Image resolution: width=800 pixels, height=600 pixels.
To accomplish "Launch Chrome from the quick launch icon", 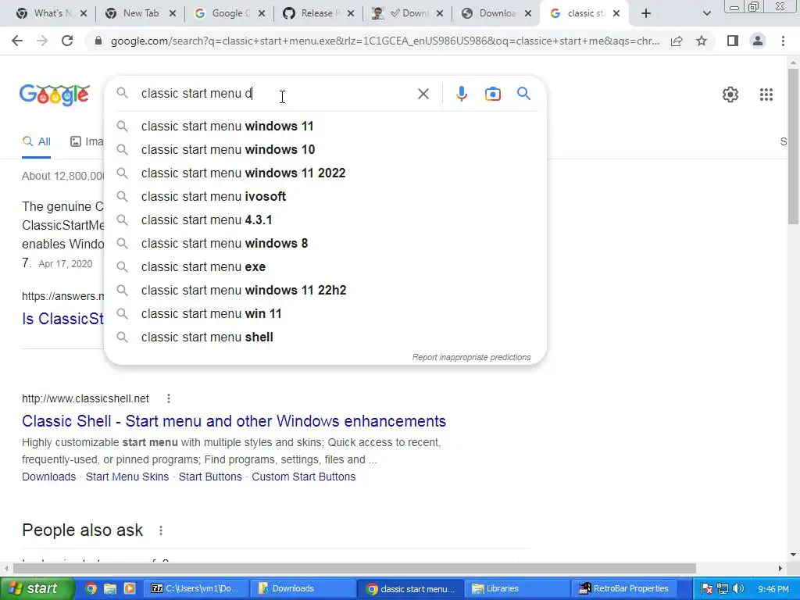I will tap(91, 588).
